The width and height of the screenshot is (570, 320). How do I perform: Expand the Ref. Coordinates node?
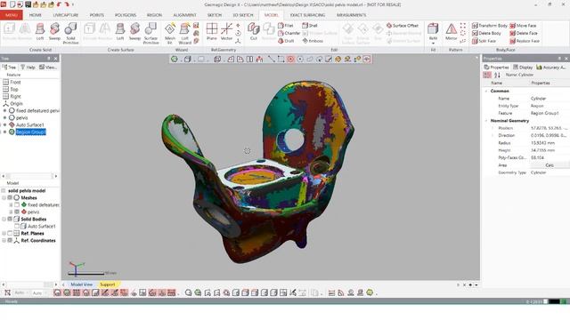4,241
